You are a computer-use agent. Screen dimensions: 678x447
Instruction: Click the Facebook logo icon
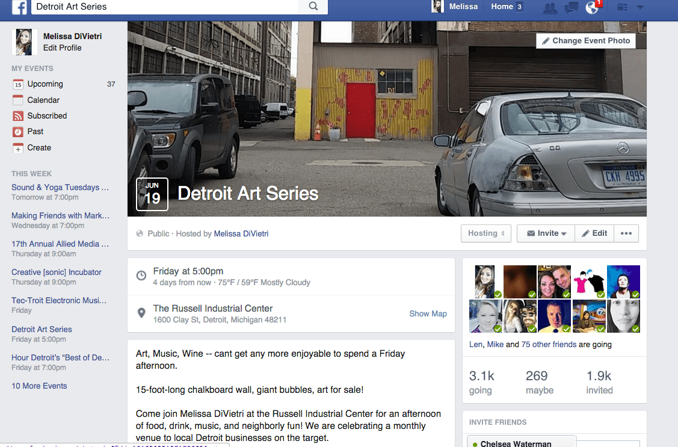point(19,7)
